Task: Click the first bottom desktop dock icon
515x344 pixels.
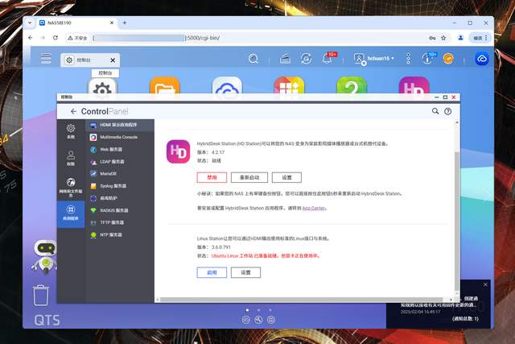Action: coord(245,319)
